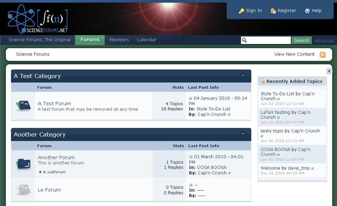This screenshot has width=337, height=206.
Task: Click profile icon after OOGA BOOGA author in sidebar
Action: [x=278, y=155]
